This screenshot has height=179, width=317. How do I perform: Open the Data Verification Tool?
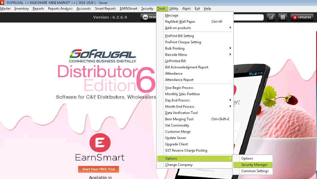pos(181,113)
